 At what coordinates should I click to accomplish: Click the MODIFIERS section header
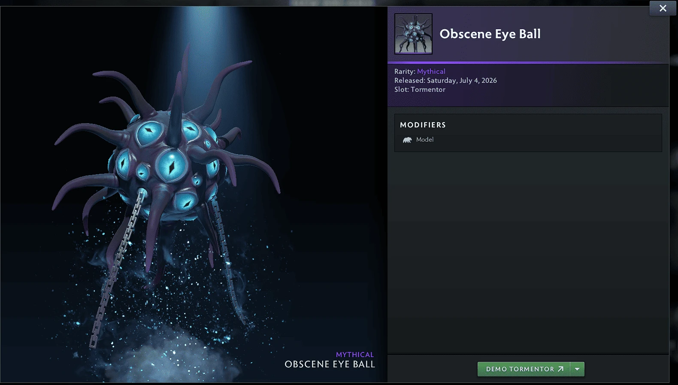pos(423,125)
